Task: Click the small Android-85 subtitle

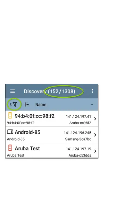Action: click(16, 139)
